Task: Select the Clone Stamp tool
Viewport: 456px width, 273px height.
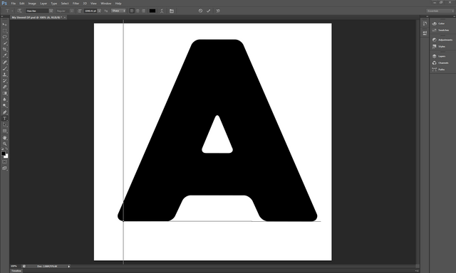Action: tap(4, 75)
